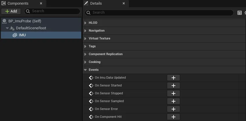Click the BP_ImuProbe actor icon

click(x=4, y=21)
